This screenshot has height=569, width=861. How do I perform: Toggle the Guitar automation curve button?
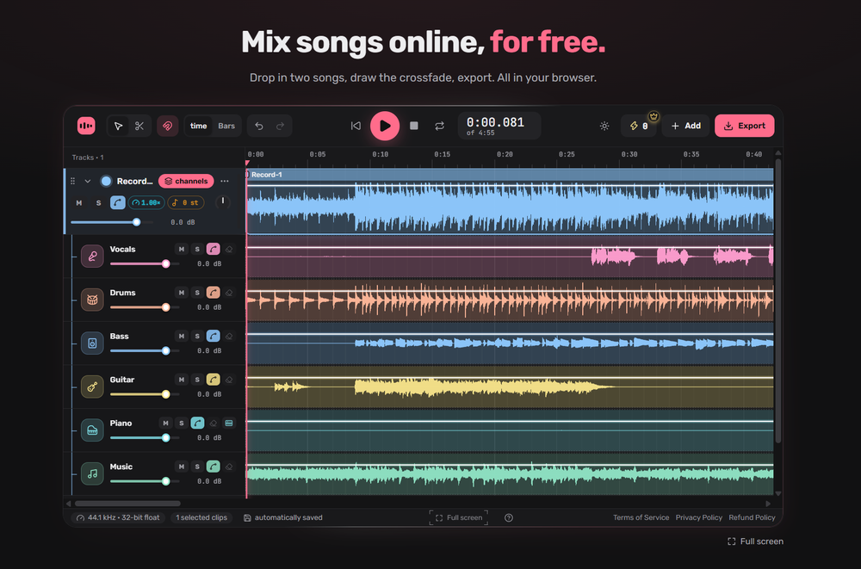point(213,380)
